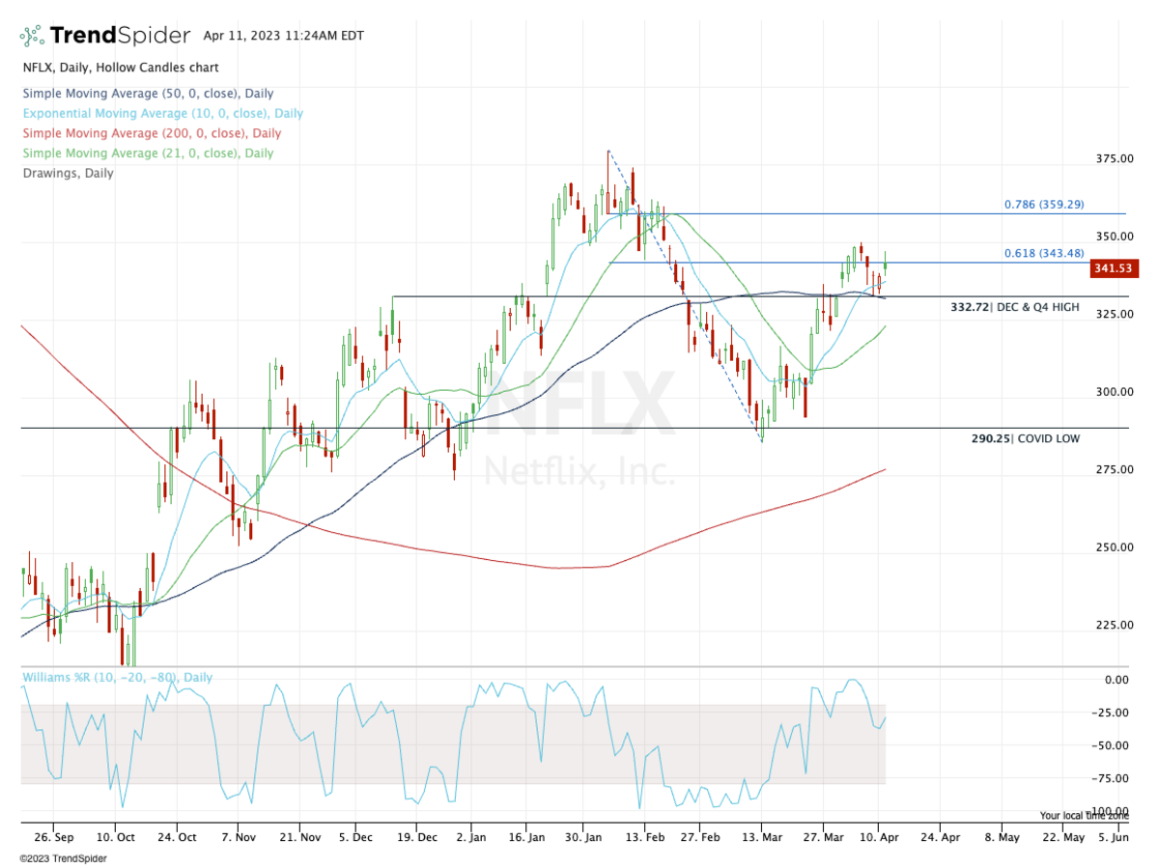The height and width of the screenshot is (868, 1159).
Task: Click the ©2023 TrendSpider copyright text
Action: tap(63, 858)
